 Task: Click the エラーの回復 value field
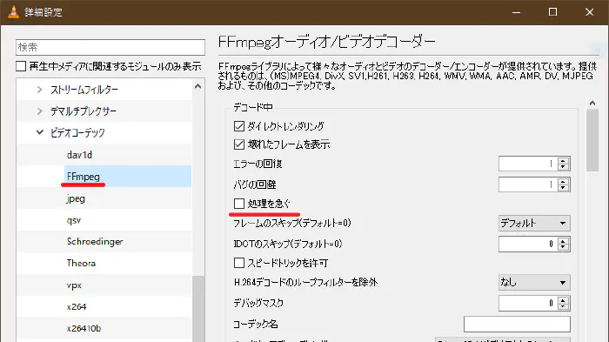point(528,164)
